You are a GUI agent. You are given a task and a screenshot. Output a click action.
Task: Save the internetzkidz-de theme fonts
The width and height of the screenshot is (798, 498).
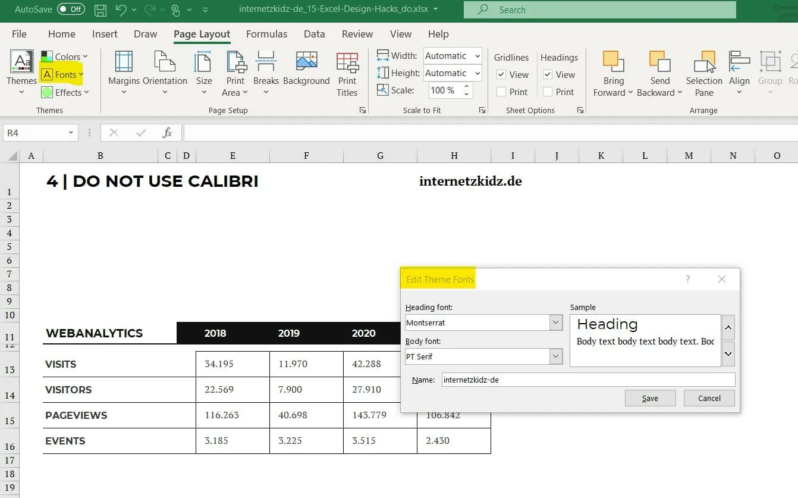click(650, 397)
